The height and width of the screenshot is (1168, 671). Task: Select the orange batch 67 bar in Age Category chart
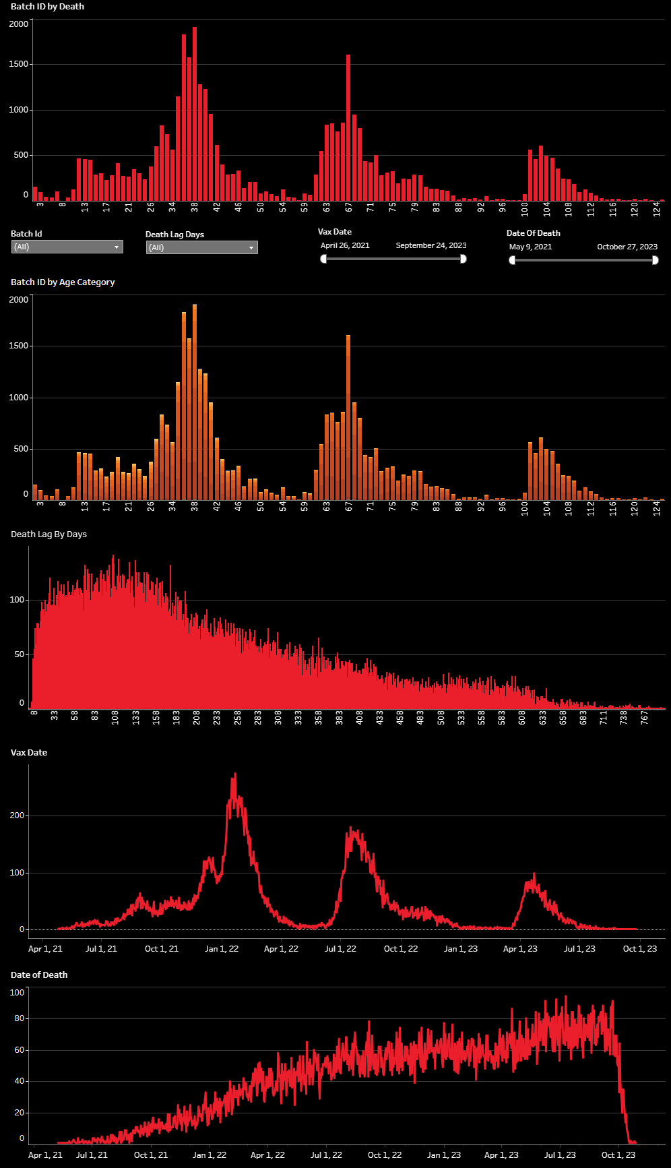348,417
